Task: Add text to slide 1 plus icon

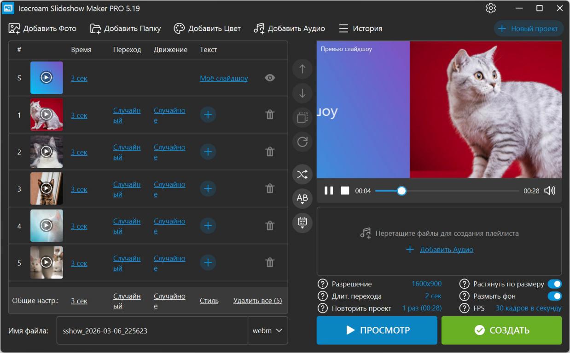Action: 208,114
